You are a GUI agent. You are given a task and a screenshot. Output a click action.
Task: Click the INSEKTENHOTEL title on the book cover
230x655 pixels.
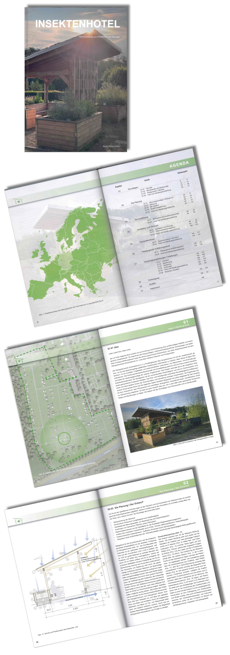coord(78,24)
